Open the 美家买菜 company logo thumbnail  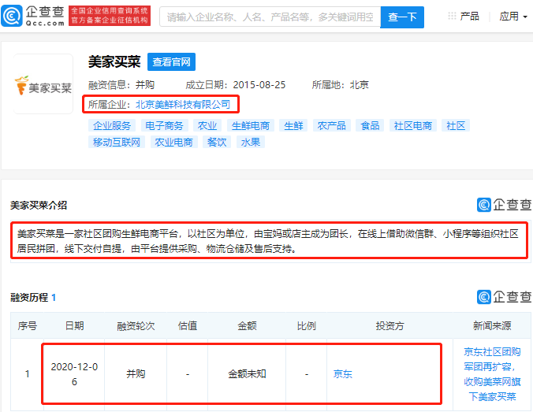[43, 84]
